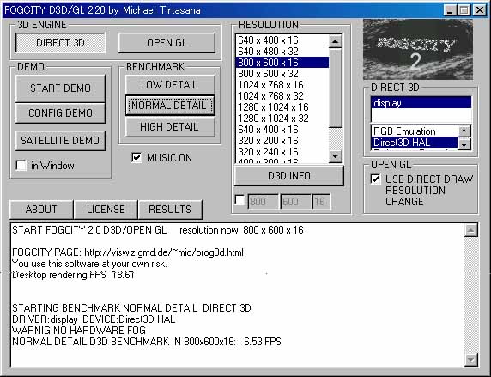
Task: Select resolution 800 x 600 x 16
Action: pyautogui.click(x=282, y=63)
